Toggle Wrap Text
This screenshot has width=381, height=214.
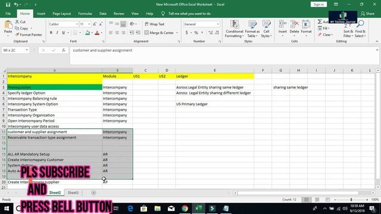[155, 24]
